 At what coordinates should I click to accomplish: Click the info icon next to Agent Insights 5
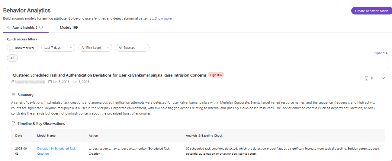pyautogui.click(x=41, y=27)
